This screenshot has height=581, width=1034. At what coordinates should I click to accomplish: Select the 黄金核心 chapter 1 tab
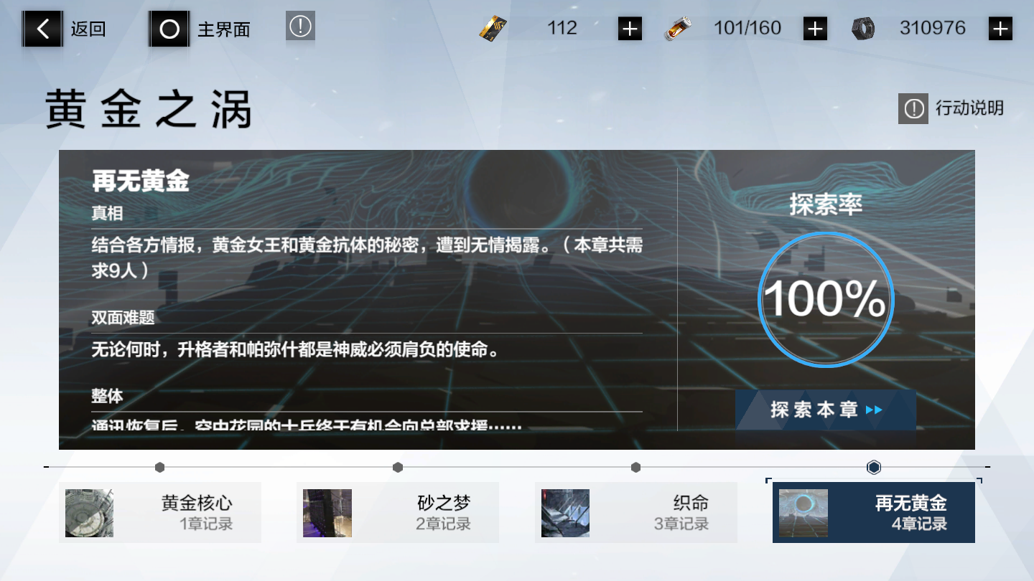pos(160,512)
